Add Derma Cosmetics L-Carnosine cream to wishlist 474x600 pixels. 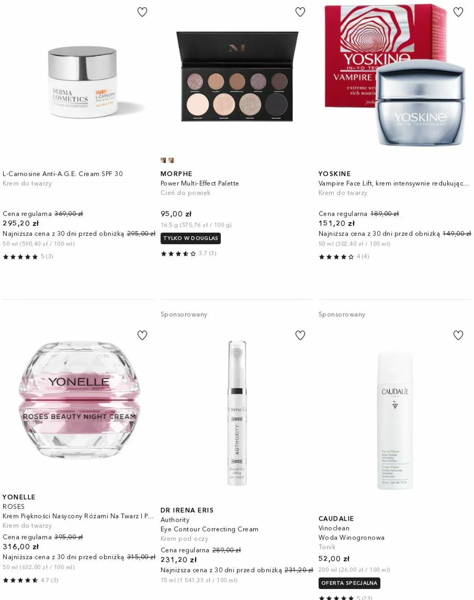[x=142, y=12]
